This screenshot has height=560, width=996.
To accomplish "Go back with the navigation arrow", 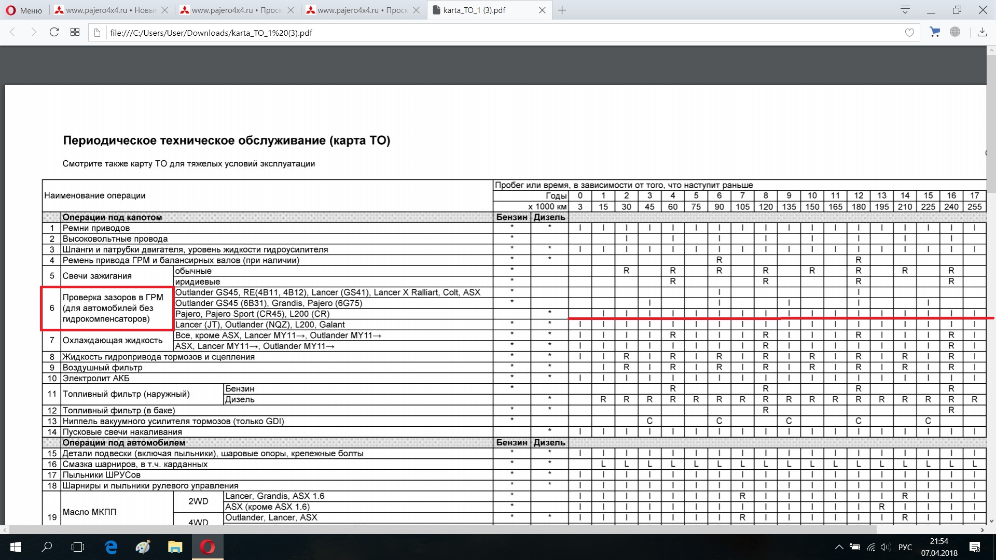I will pos(13,32).
